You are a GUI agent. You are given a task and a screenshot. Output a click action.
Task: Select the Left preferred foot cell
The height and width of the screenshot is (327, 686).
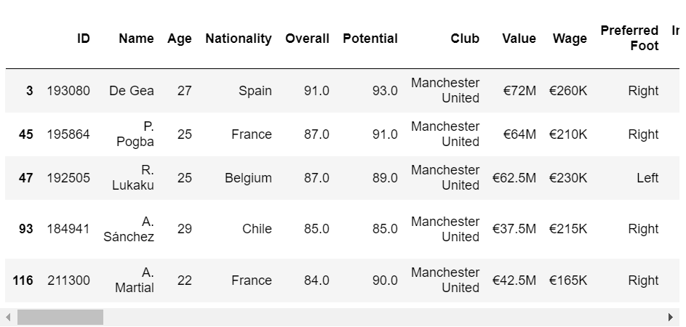tap(647, 178)
